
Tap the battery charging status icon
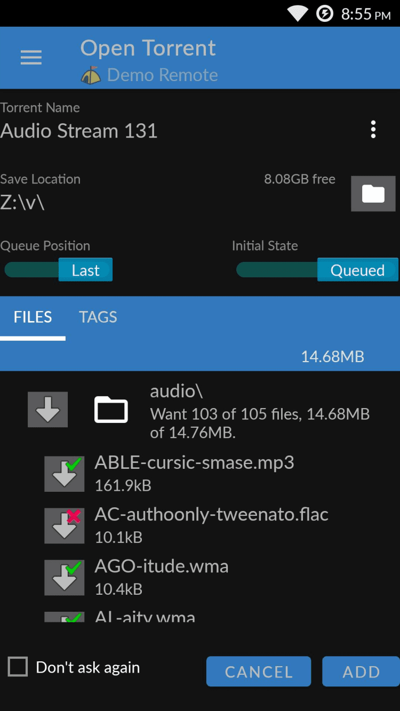(x=325, y=13)
